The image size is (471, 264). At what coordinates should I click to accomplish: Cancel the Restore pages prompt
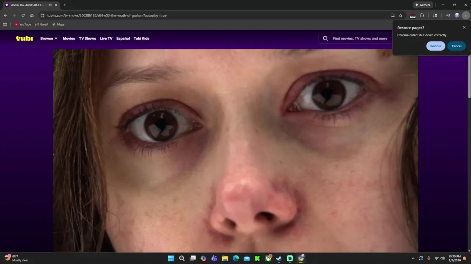[x=457, y=46]
